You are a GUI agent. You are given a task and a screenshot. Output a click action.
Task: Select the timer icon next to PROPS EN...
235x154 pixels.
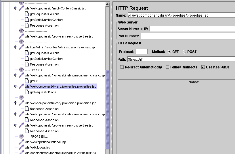tap(22, 136)
